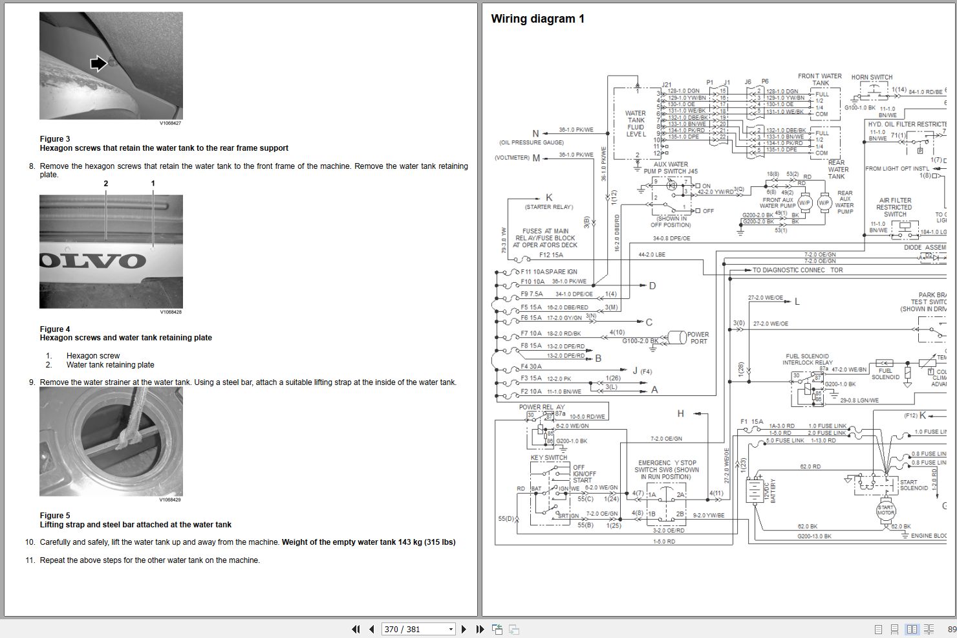957x638 pixels.
Task: Jump to the last page
Action: point(479,629)
